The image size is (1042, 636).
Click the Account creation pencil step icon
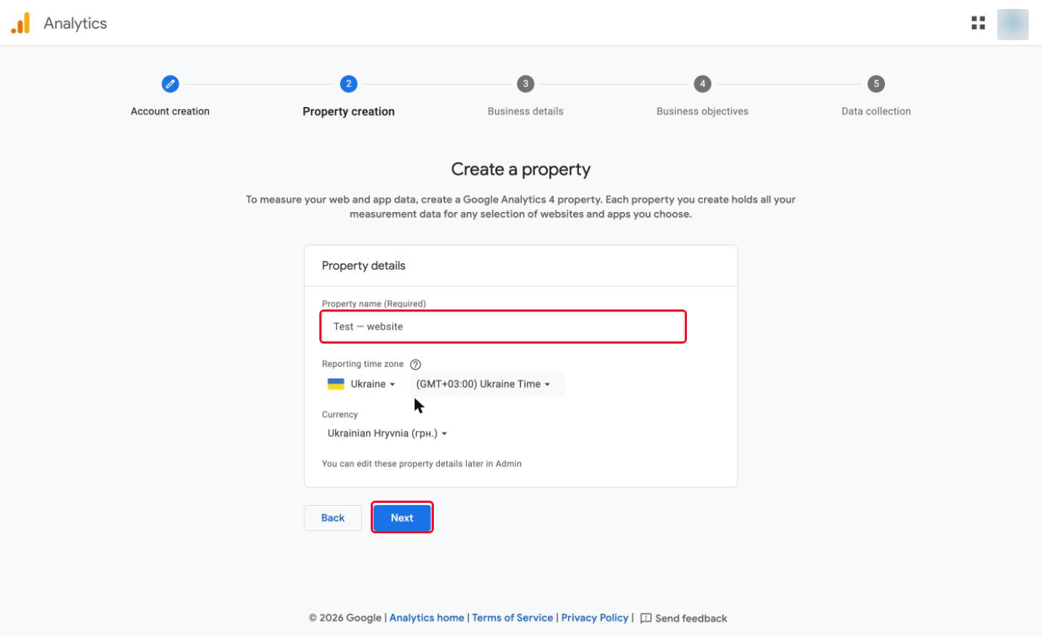coord(170,84)
